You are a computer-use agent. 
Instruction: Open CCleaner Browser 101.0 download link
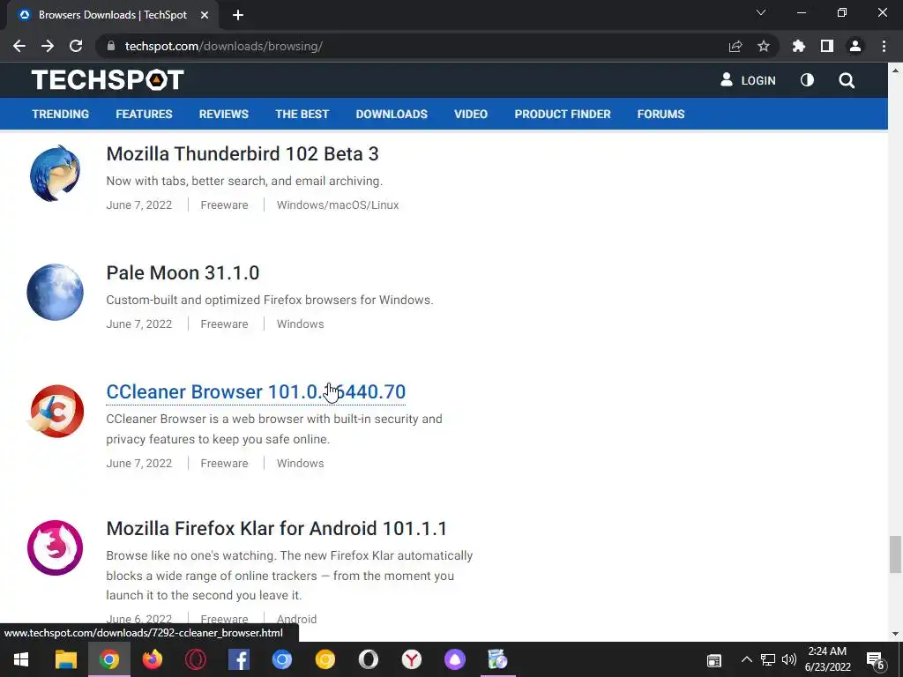[256, 392]
